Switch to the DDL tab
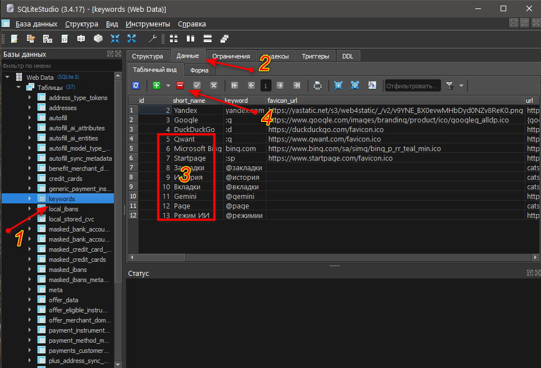 click(x=348, y=56)
